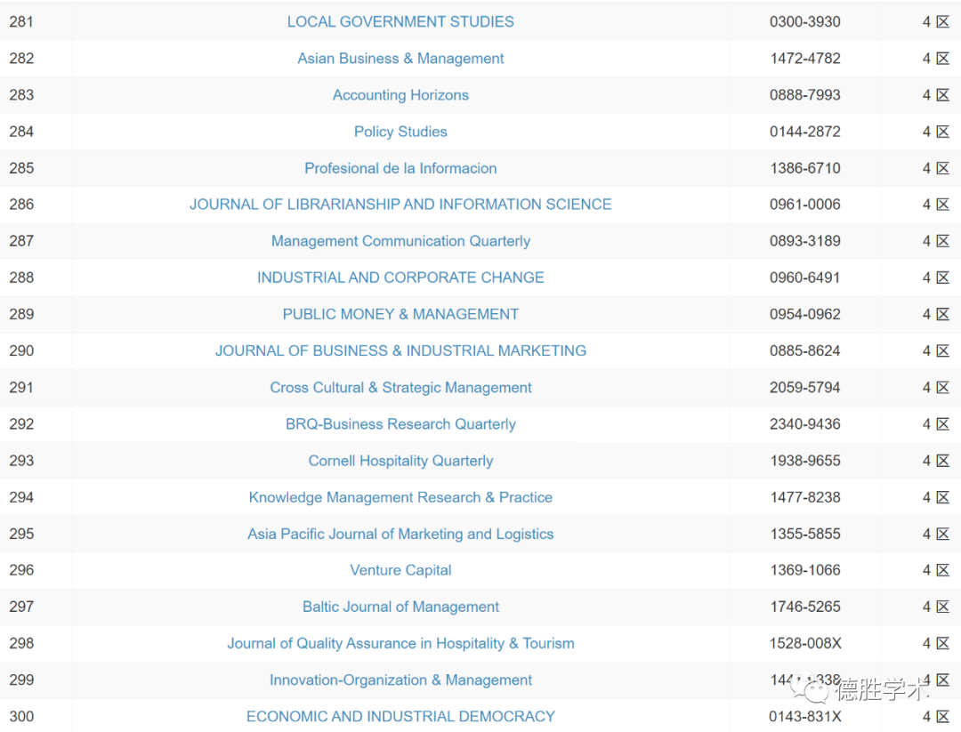Open Asia Pacific Journal of Marketing and Logistics

(400, 535)
